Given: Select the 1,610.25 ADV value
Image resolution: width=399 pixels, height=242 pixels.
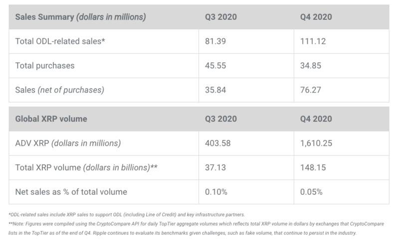Looking at the screenshot, I should pos(317,143).
